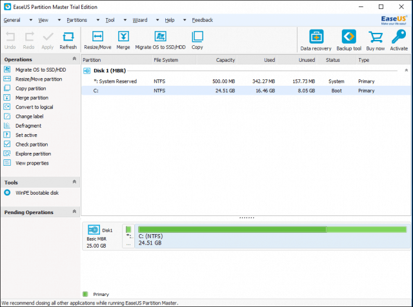Collapse the Disk 1 (MBR) group
The image size is (413, 307).
406,70
